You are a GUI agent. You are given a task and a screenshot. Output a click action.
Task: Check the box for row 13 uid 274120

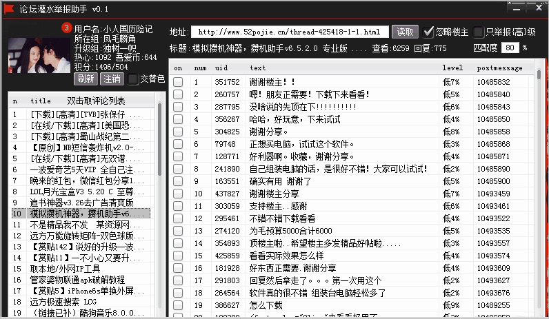[x=178, y=231]
